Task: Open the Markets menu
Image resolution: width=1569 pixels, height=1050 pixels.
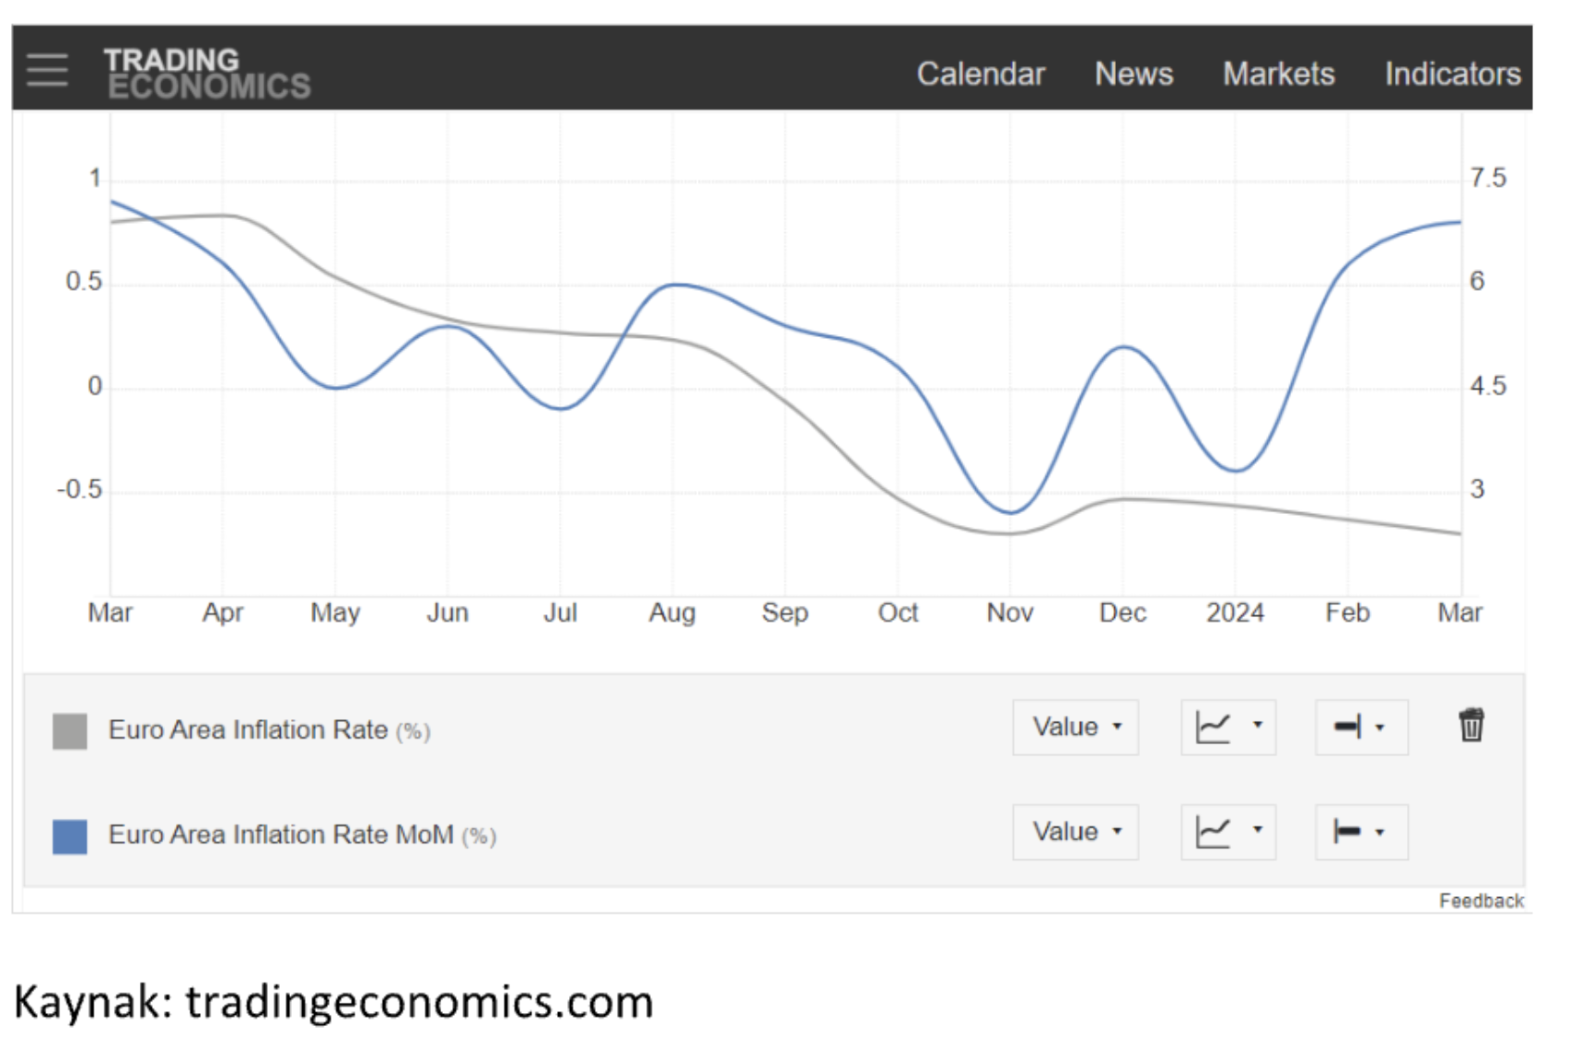Action: click(1278, 74)
